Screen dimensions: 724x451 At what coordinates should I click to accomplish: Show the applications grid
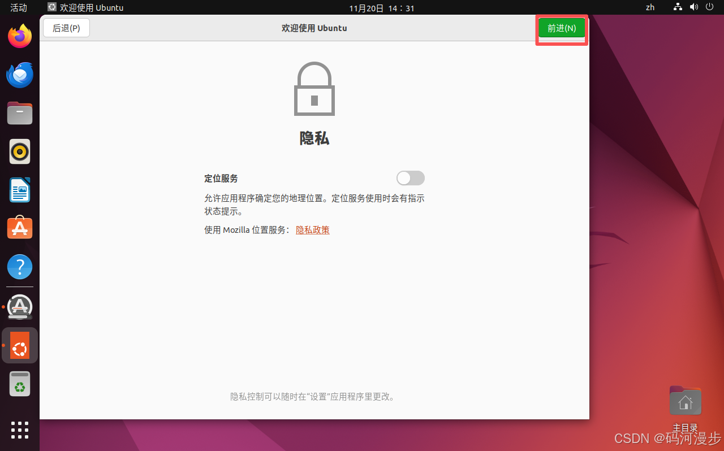click(20, 430)
